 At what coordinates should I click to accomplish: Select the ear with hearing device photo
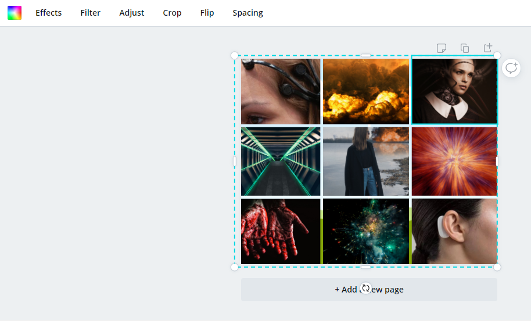click(x=454, y=231)
